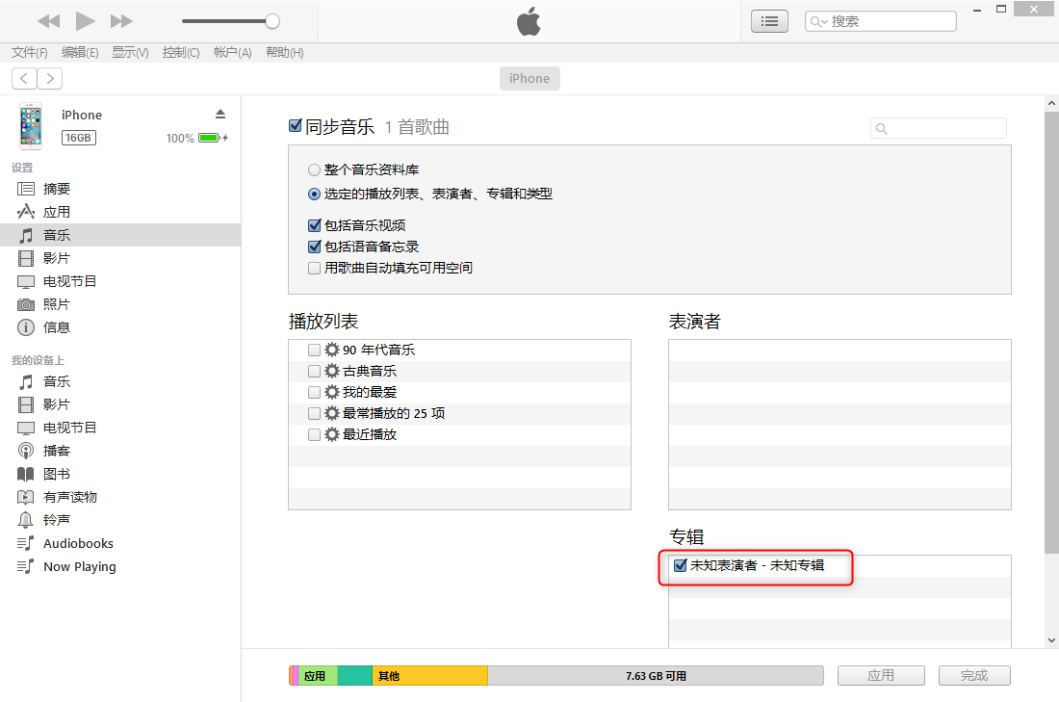This screenshot has width=1059, height=702.
Task: Check the 古典音乐 playlist
Action: tap(314, 371)
